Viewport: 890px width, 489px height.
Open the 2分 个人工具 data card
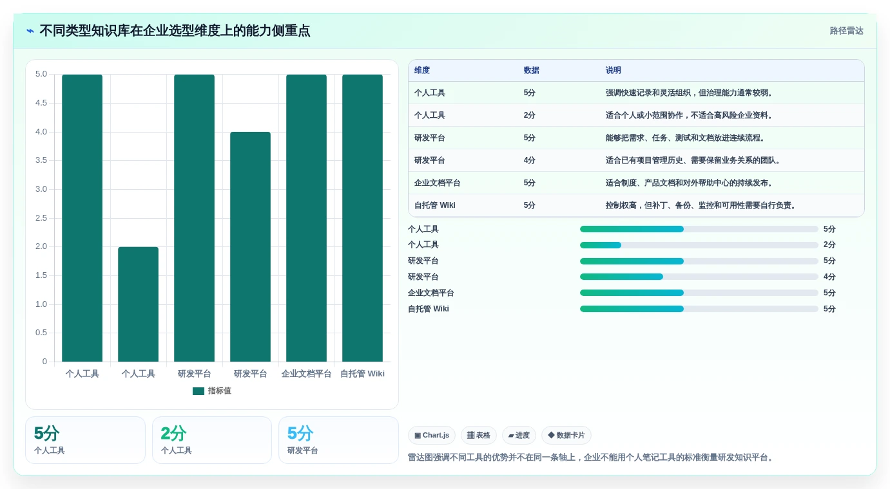212,440
